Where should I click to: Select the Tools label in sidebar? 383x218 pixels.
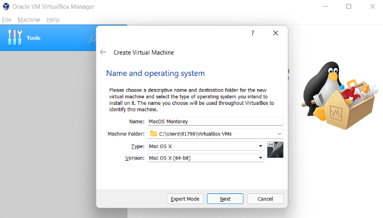(x=33, y=38)
